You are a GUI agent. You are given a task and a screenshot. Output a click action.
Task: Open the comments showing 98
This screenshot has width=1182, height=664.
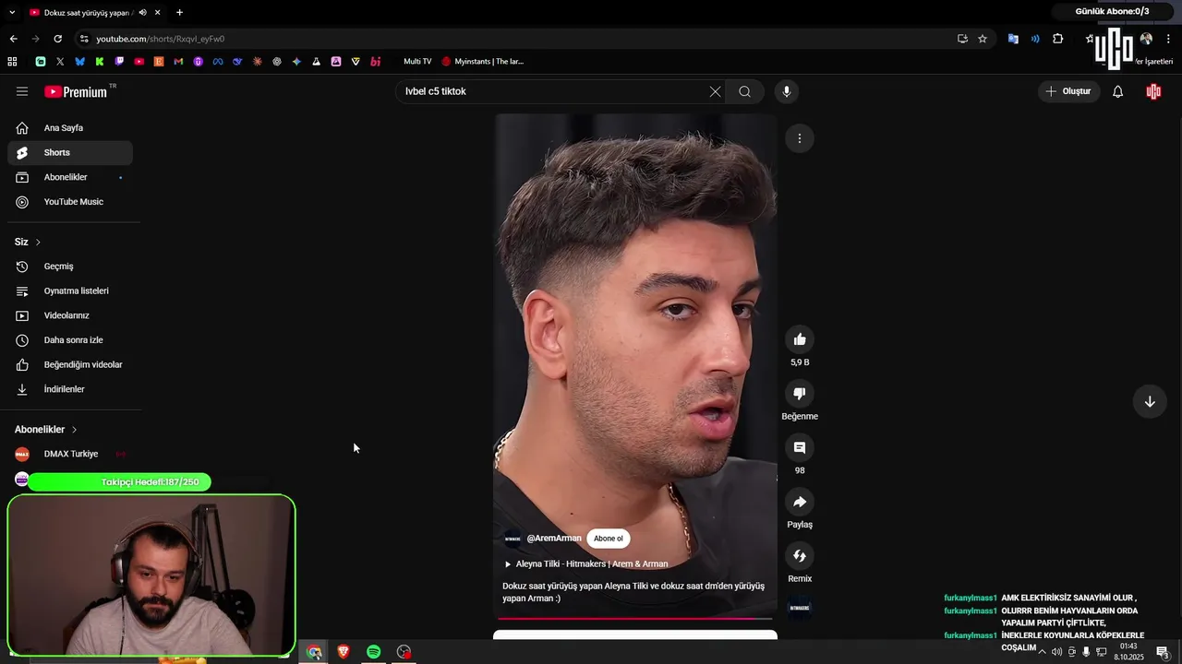coord(800,447)
